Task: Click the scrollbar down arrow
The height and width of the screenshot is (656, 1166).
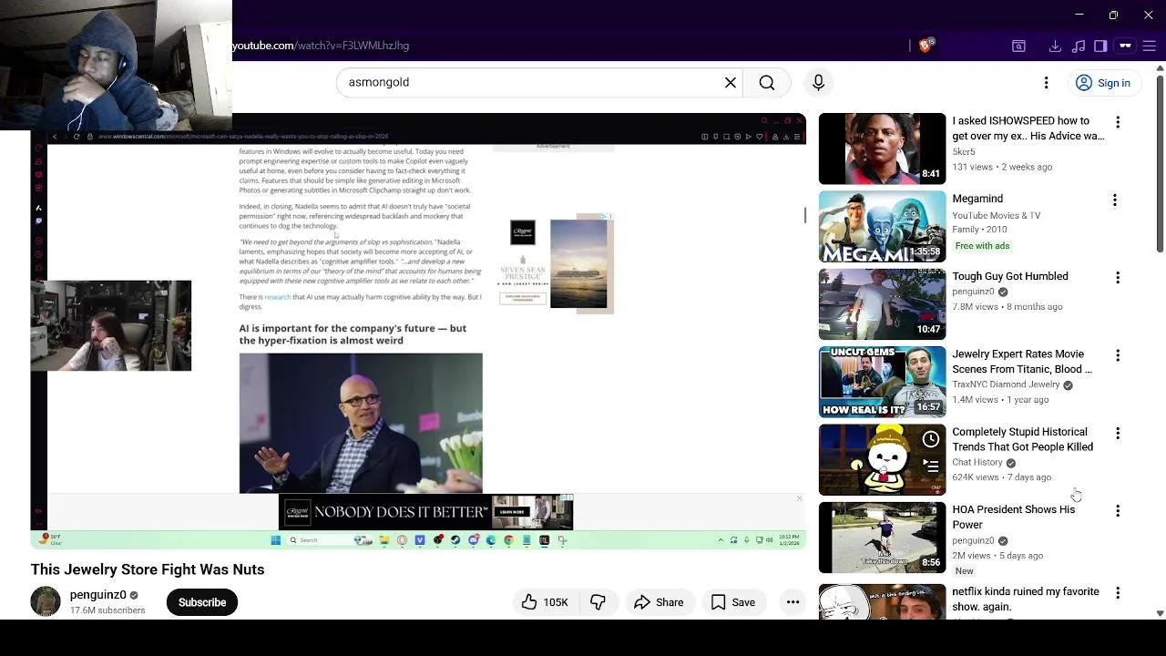Action: point(1160,614)
